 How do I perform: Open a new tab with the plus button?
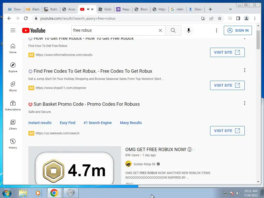210,9
